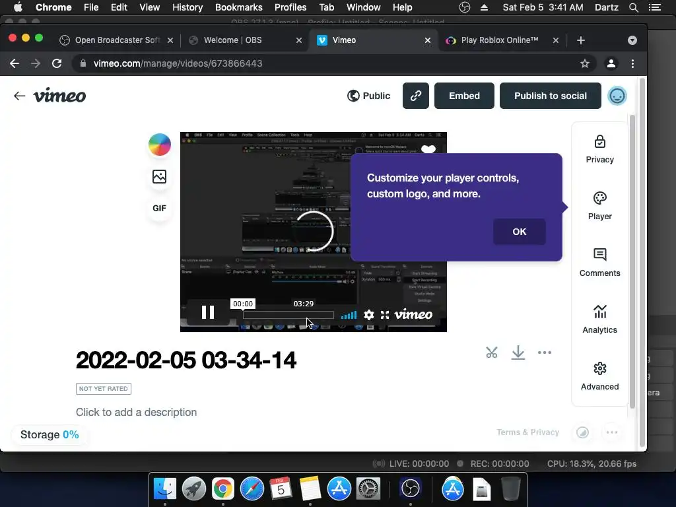Viewport: 676px width, 507px height.
Task: Open the user avatar account menu
Action: [x=617, y=96]
